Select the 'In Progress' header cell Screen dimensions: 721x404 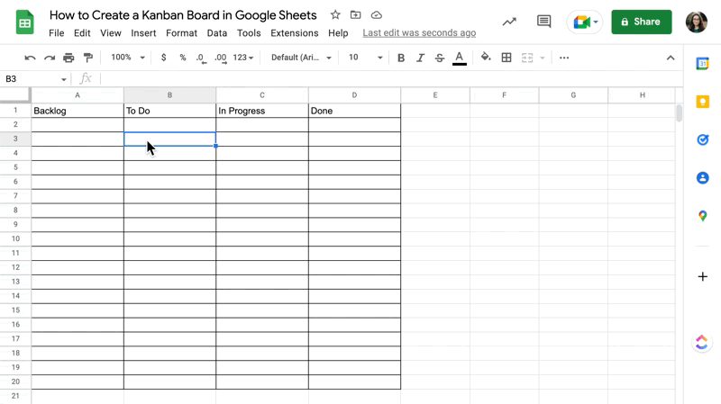(x=261, y=111)
